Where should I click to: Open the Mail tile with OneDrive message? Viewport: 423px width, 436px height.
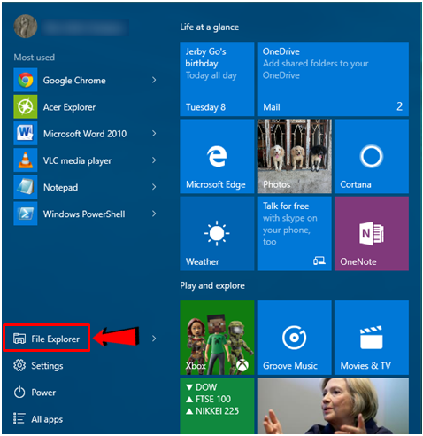coord(333,79)
